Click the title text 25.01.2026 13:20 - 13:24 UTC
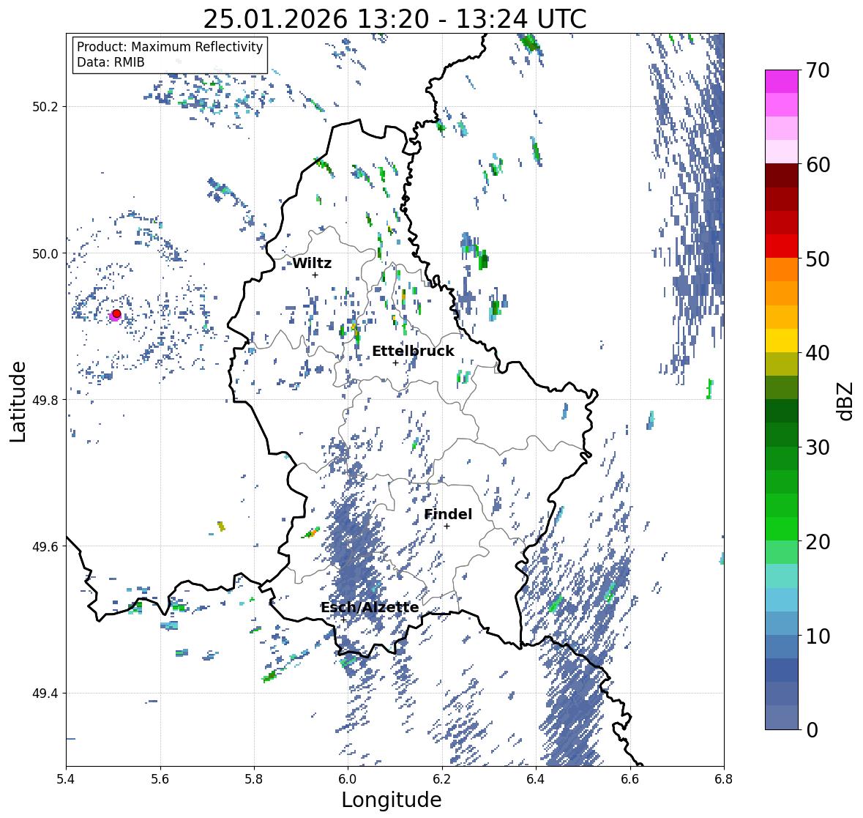 pos(395,19)
